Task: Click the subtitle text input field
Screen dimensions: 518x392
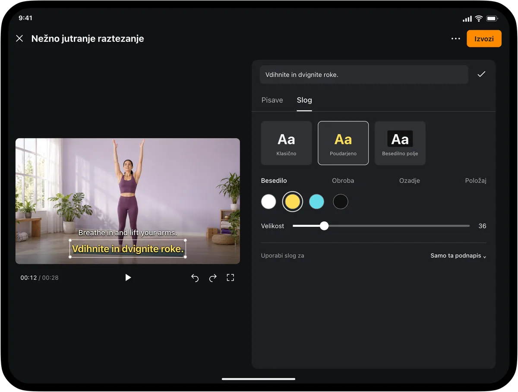Action: click(364, 75)
